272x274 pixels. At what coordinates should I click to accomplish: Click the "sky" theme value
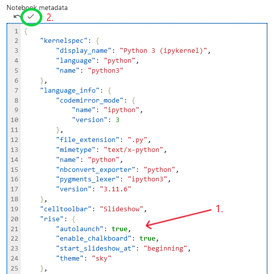tap(102, 258)
